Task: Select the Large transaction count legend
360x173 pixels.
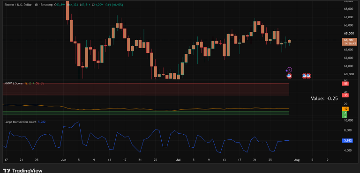Action: tap(20, 122)
